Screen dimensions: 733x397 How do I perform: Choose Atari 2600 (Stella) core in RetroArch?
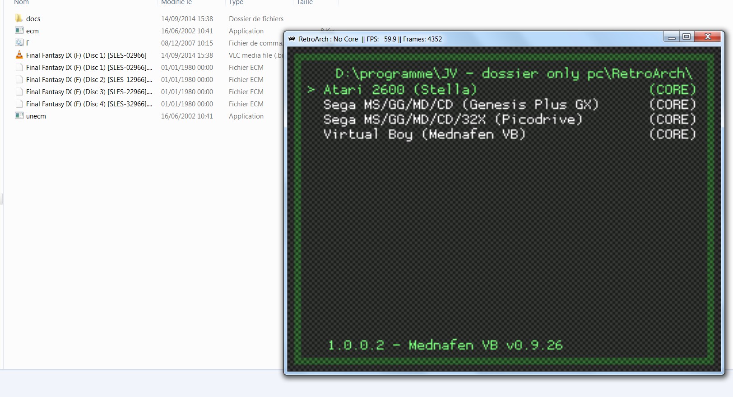[400, 90]
